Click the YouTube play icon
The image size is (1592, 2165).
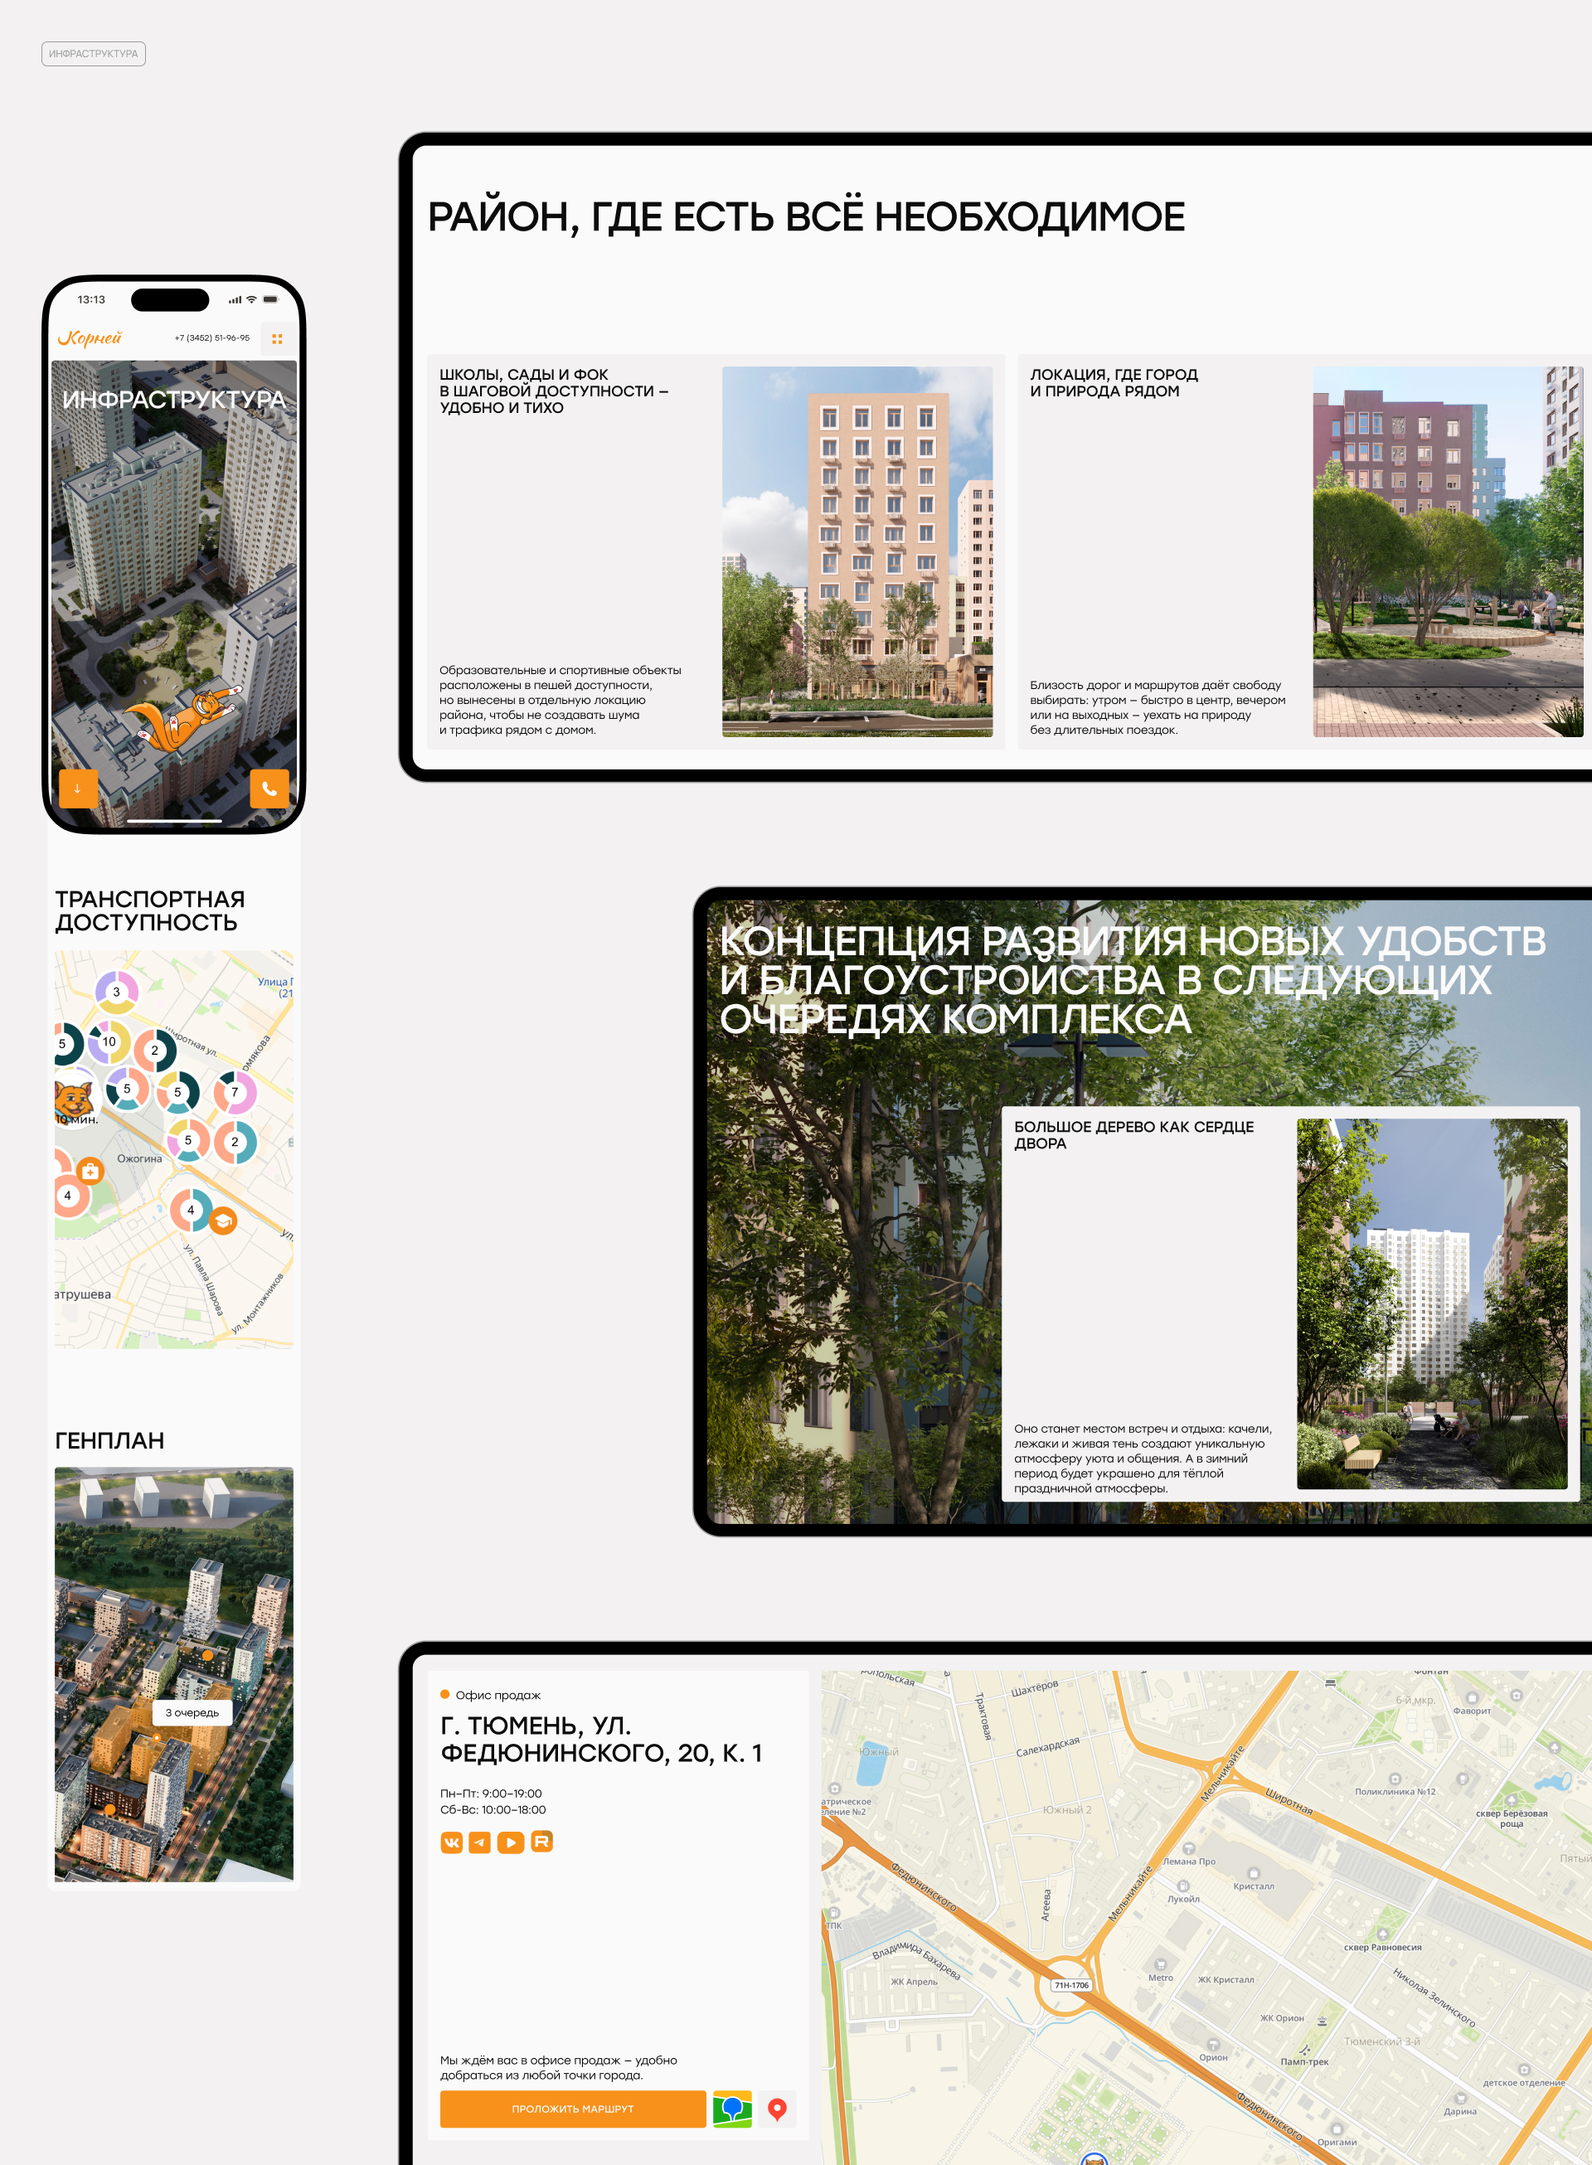(x=511, y=1842)
